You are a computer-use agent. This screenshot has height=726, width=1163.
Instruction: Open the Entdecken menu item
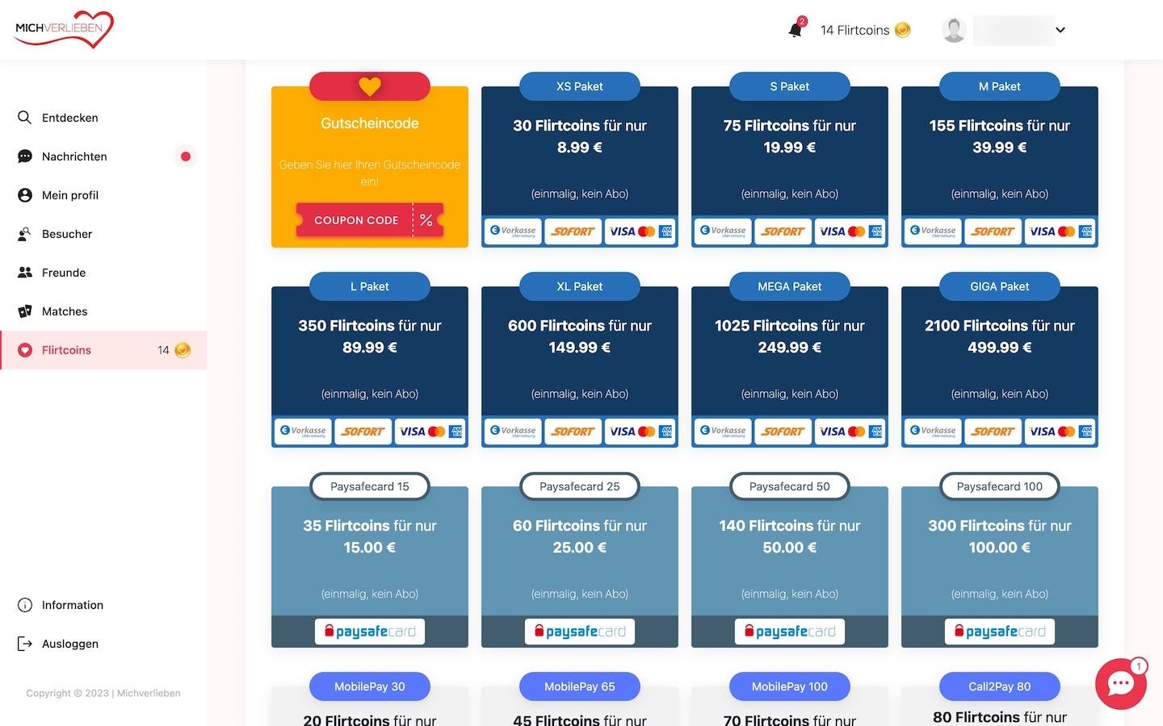(x=103, y=118)
